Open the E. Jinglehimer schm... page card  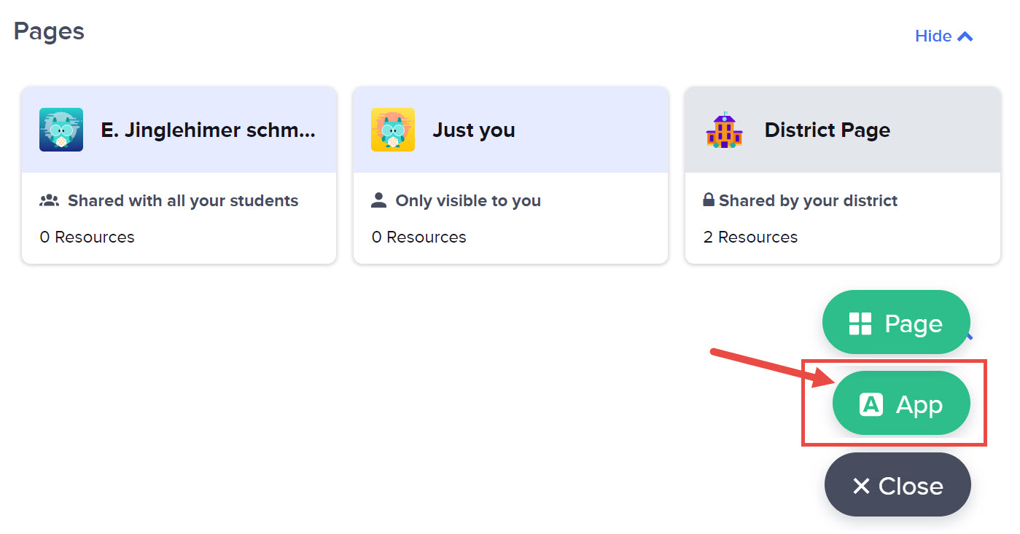point(209,130)
